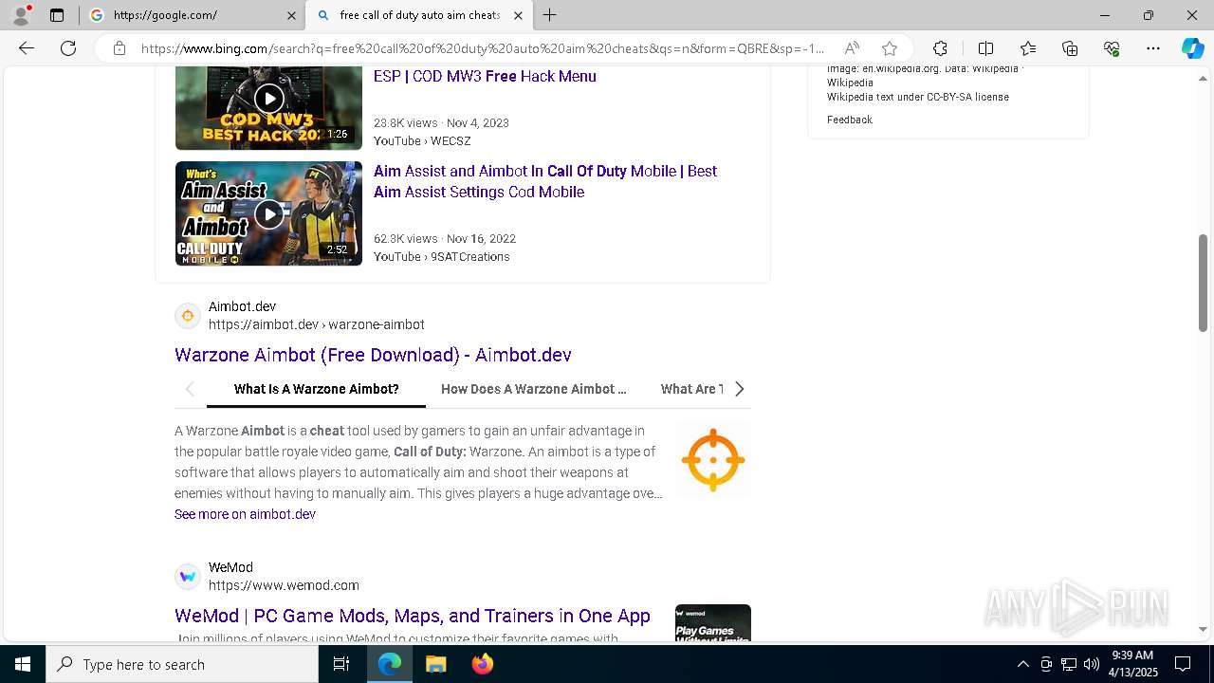The width and height of the screenshot is (1214, 683).
Task: Open the volume control tray icon
Action: 1092,664
